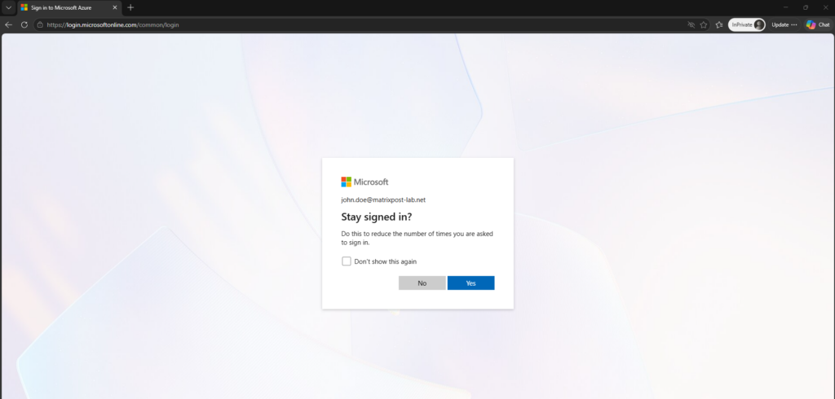Click the Yes button
835x399 pixels.
(471, 283)
